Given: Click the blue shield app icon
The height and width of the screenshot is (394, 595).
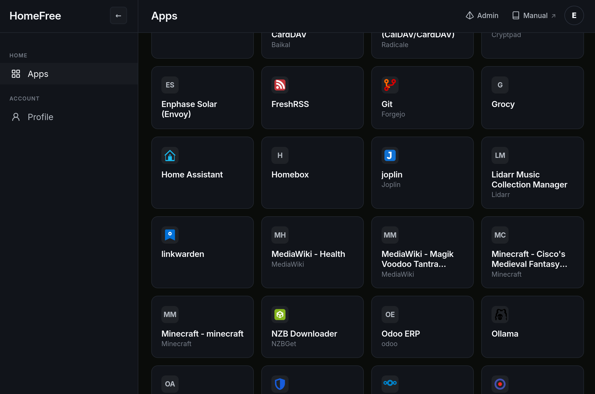Looking at the screenshot, I should coord(280,384).
